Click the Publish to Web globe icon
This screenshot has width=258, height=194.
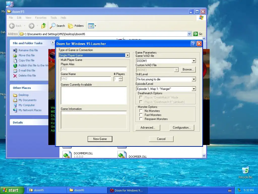15,66
